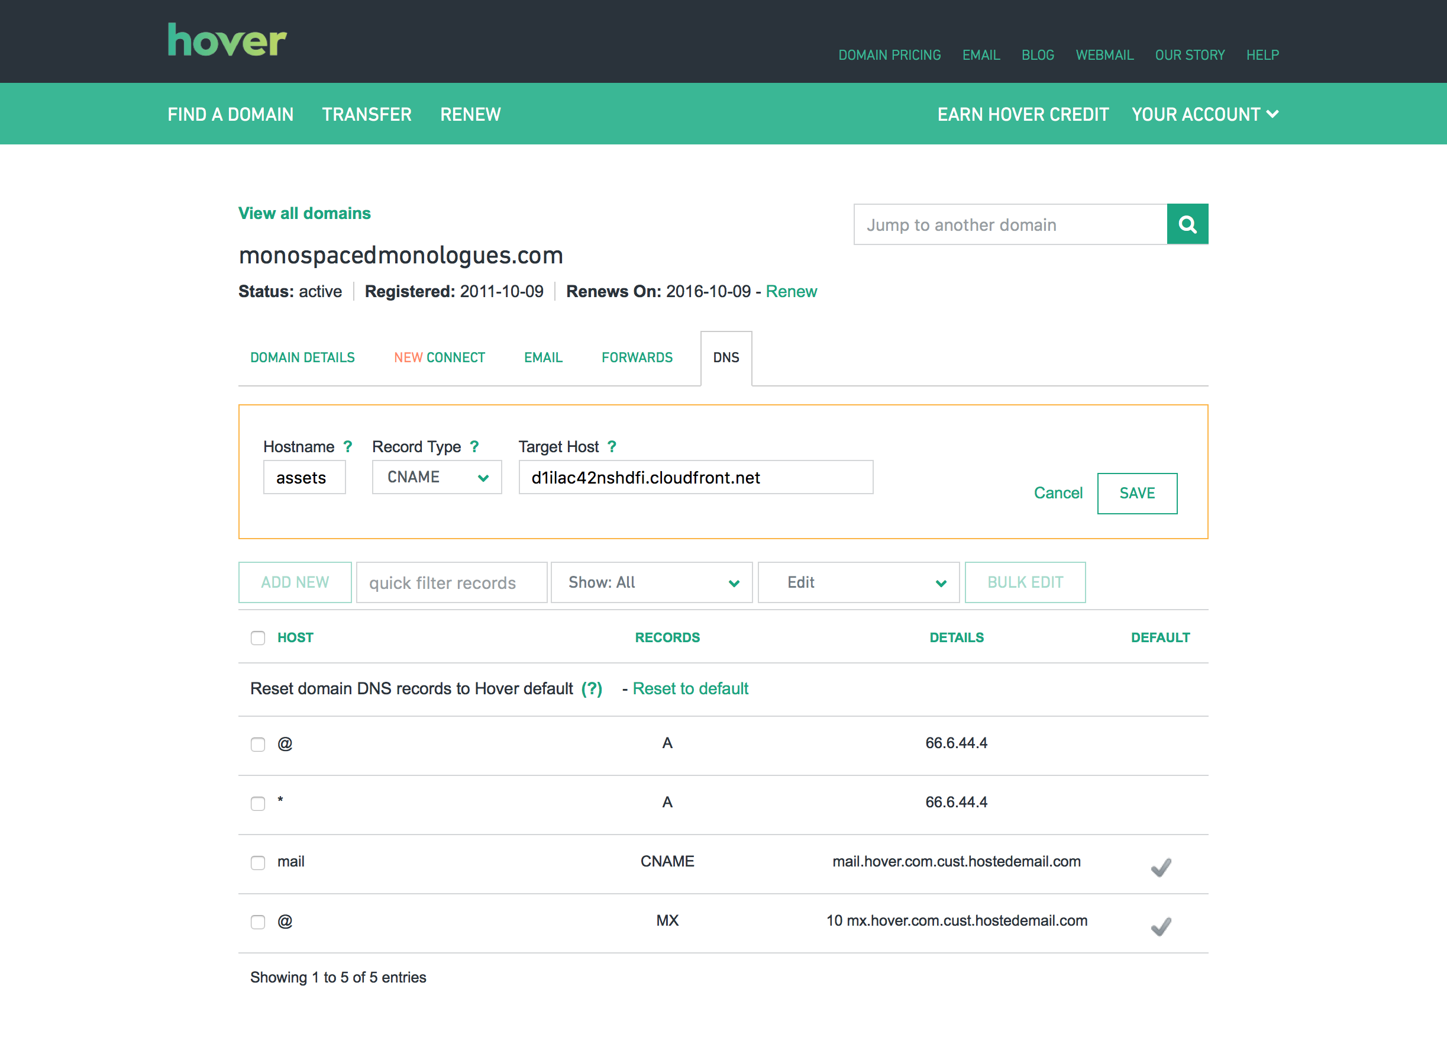Open the Your Account menu

point(1204,114)
